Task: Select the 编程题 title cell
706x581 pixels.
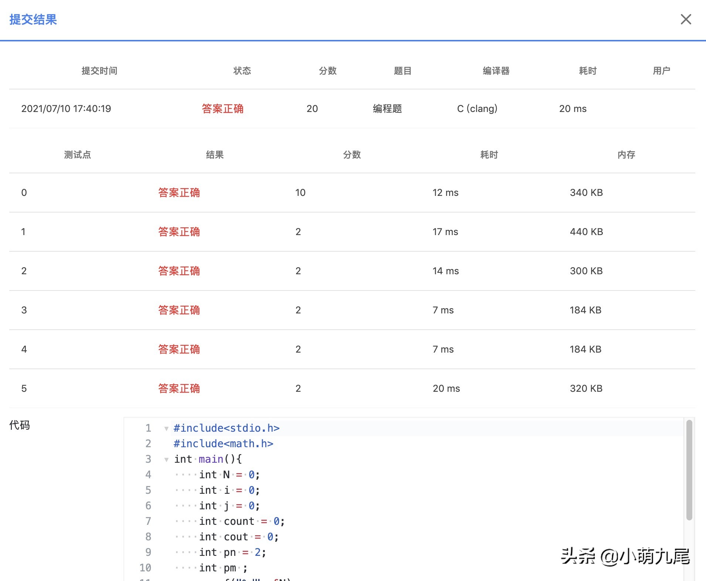Action: tap(387, 108)
